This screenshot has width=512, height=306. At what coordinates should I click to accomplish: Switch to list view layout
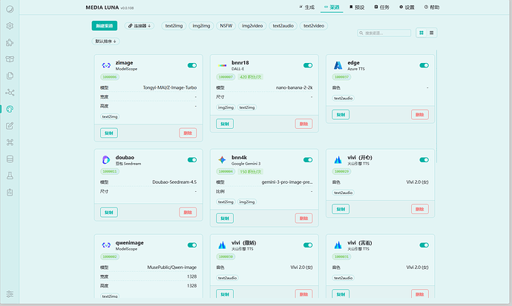coord(432,33)
